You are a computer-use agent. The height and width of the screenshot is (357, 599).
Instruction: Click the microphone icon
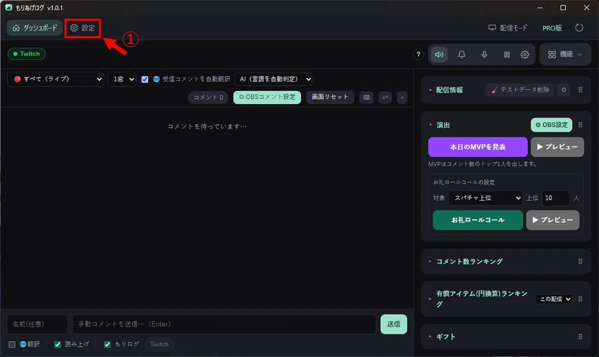pos(484,55)
